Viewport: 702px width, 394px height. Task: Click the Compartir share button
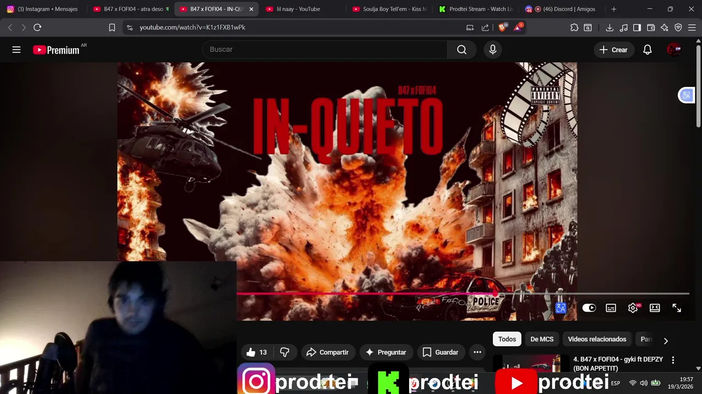(327, 352)
